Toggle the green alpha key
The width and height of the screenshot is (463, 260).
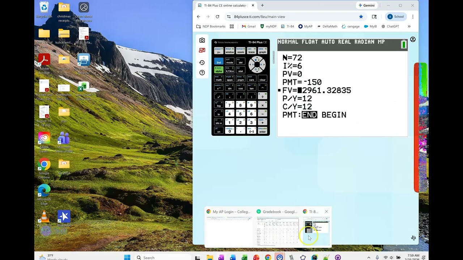pos(218,70)
